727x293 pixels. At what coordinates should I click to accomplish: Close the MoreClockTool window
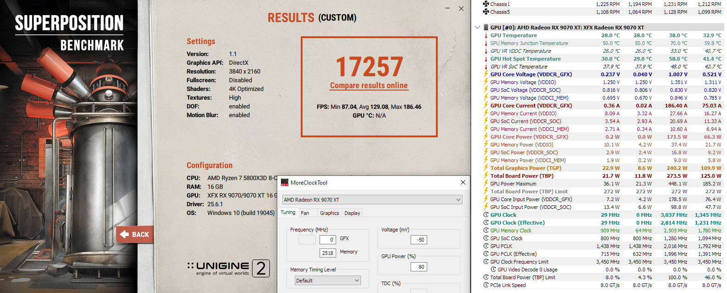tap(463, 182)
